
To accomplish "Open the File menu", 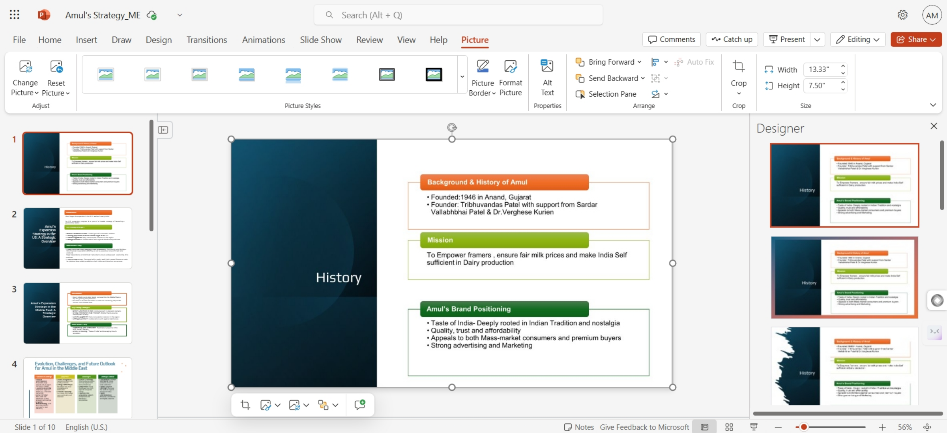I will tap(19, 40).
